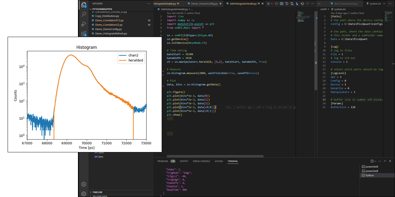The image size is (395, 197).
Task: Click the compare changes toolbar icon
Action: [x=292, y=4]
